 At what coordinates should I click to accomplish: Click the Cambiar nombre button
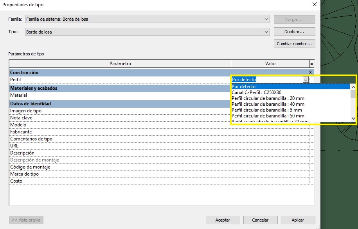[294, 44]
